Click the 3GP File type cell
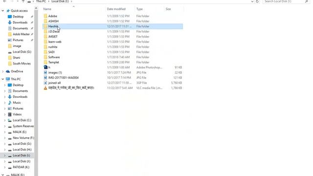The height and width of the screenshot is (176, 313). pyautogui.click(x=141, y=83)
